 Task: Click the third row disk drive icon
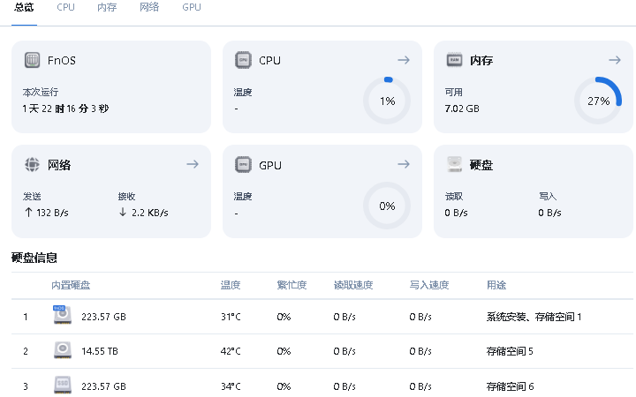[x=63, y=386]
